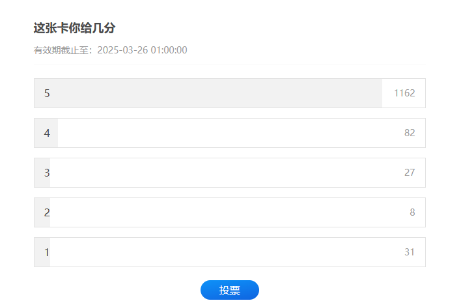
Task: Click the number label 3
Action: 47,173
